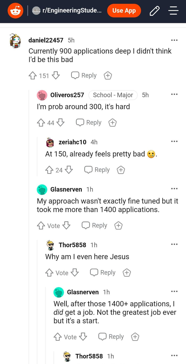The height and width of the screenshot is (364, 186).
Task: Select Oliveros257's School - Major flair
Action: (x=113, y=95)
